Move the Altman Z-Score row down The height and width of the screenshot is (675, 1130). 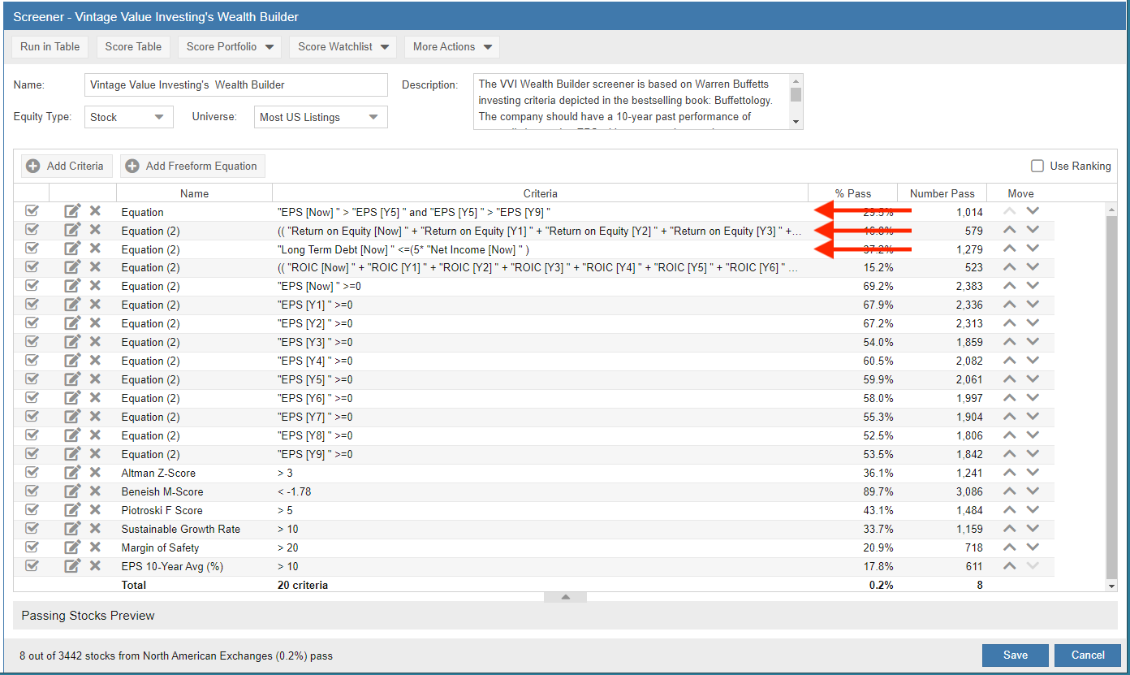(x=1033, y=472)
